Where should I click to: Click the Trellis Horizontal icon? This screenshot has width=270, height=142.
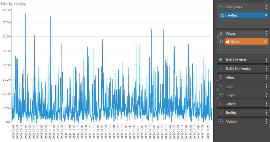[221, 69]
